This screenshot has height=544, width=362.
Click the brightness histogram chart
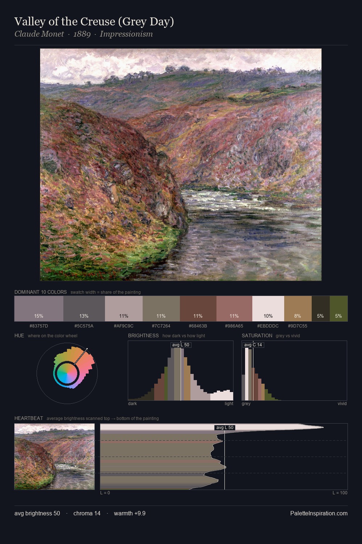181,371
